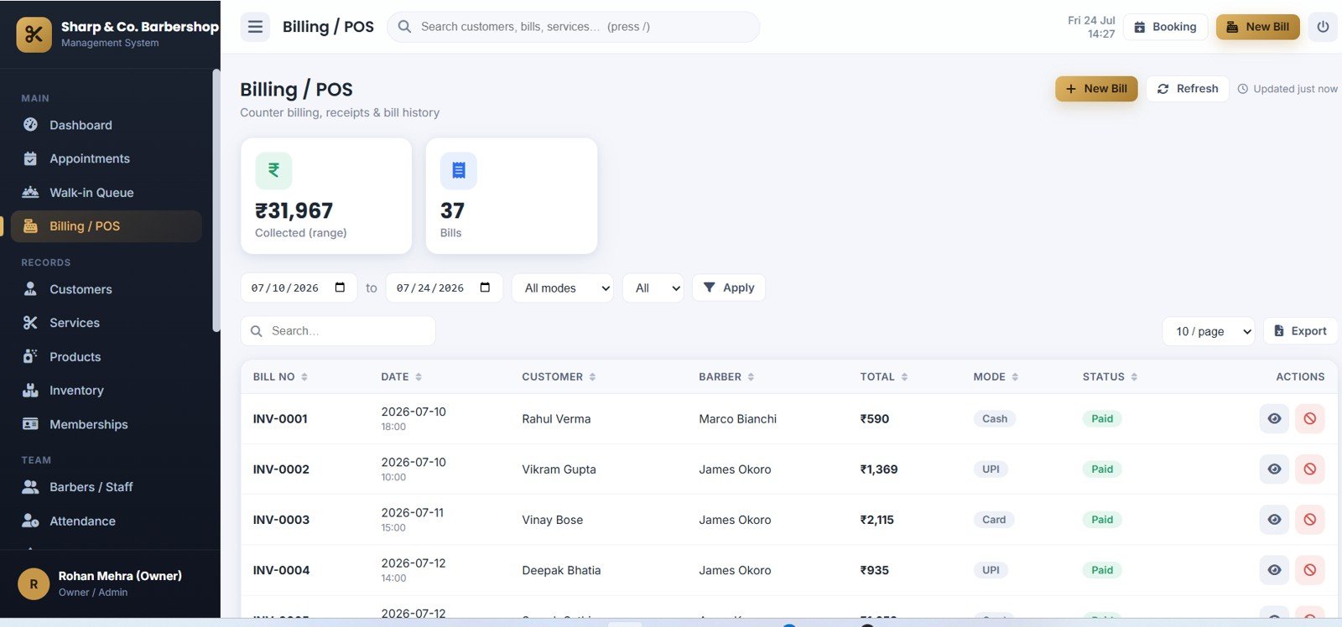The height and width of the screenshot is (627, 1342).
Task: Toggle the hamburger sidebar menu button
Action: 255,27
